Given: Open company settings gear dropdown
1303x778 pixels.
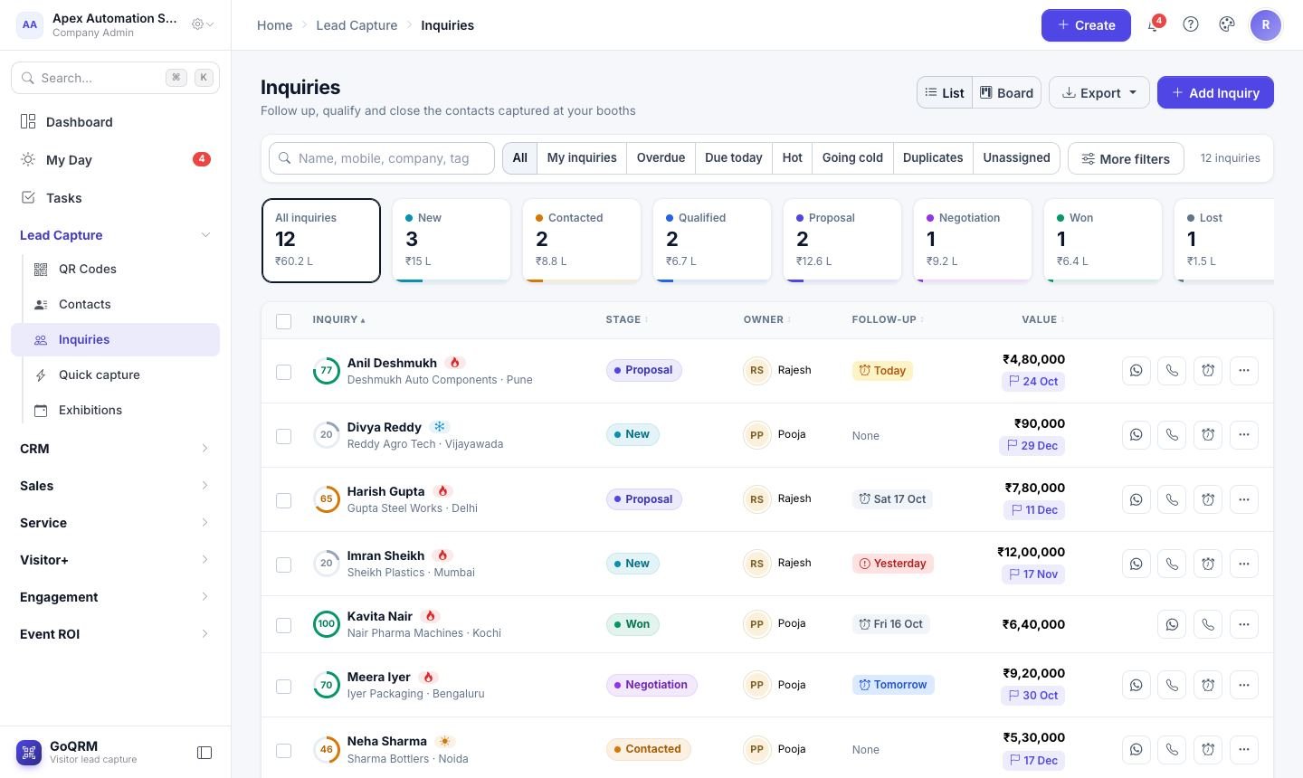Looking at the screenshot, I should coord(203,24).
